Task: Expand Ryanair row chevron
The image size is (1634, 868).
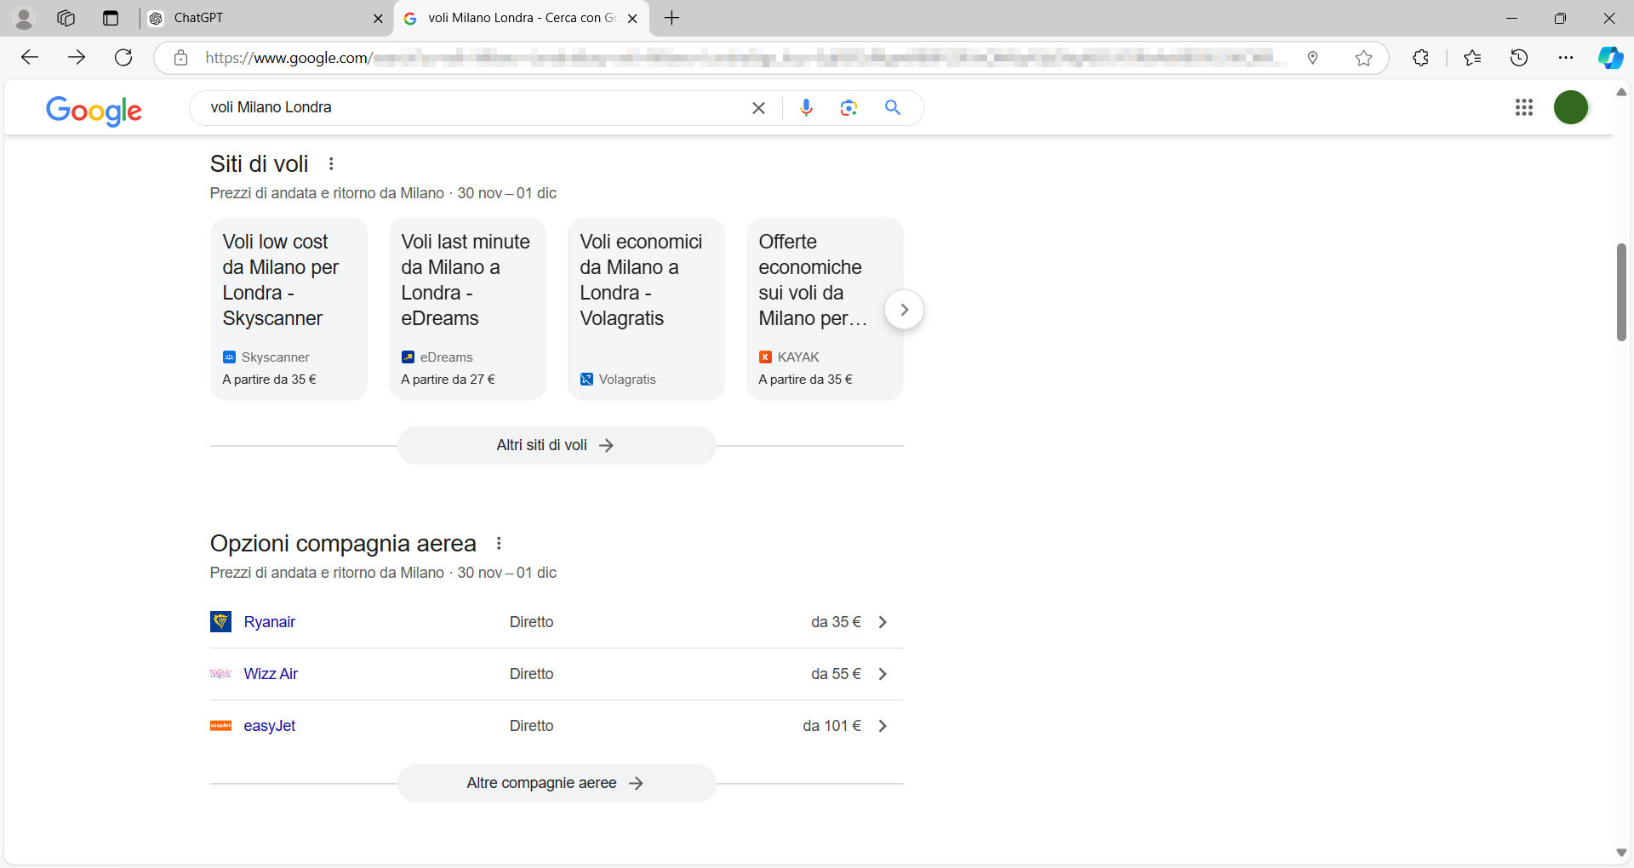Action: click(x=883, y=622)
